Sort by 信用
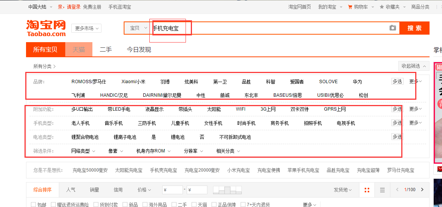This screenshot has height=207, width=442. point(118,190)
